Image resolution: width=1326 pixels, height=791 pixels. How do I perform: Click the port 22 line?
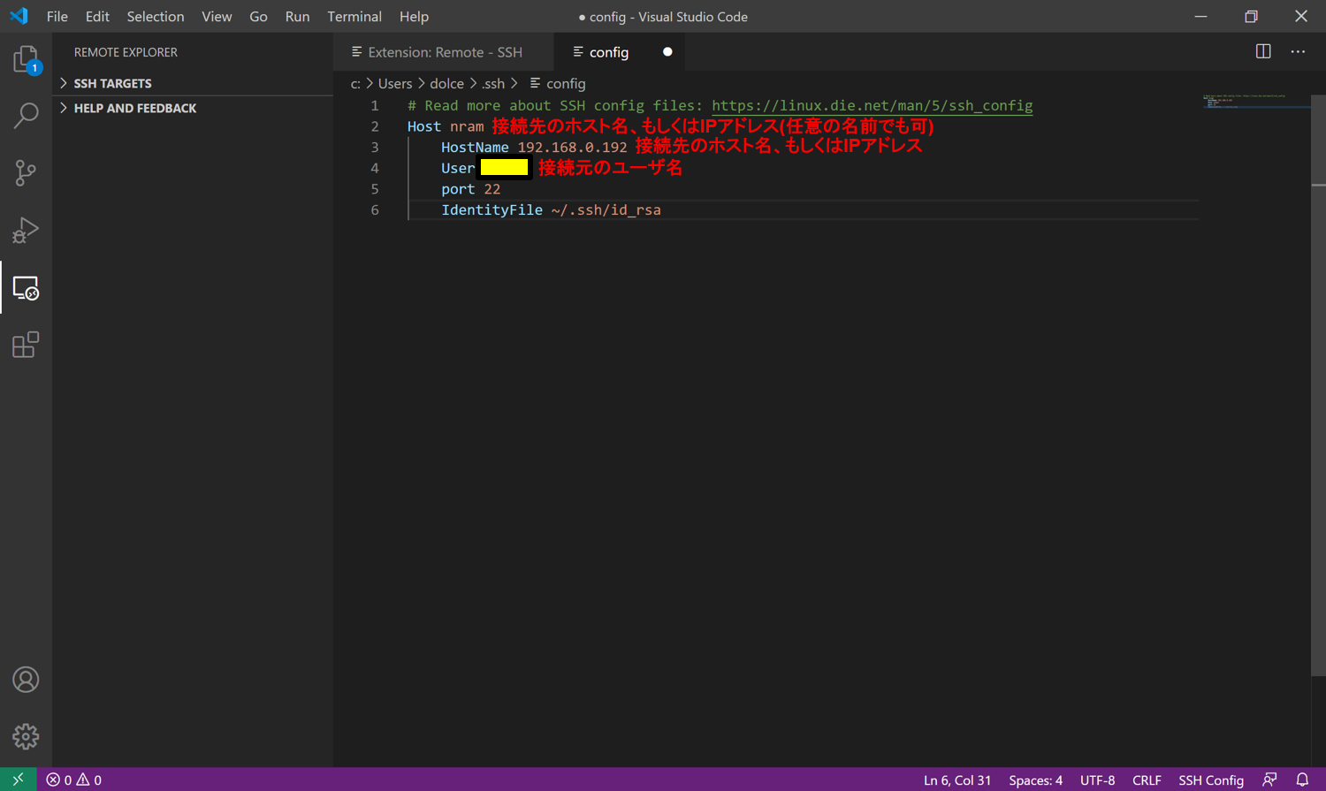coord(470,189)
